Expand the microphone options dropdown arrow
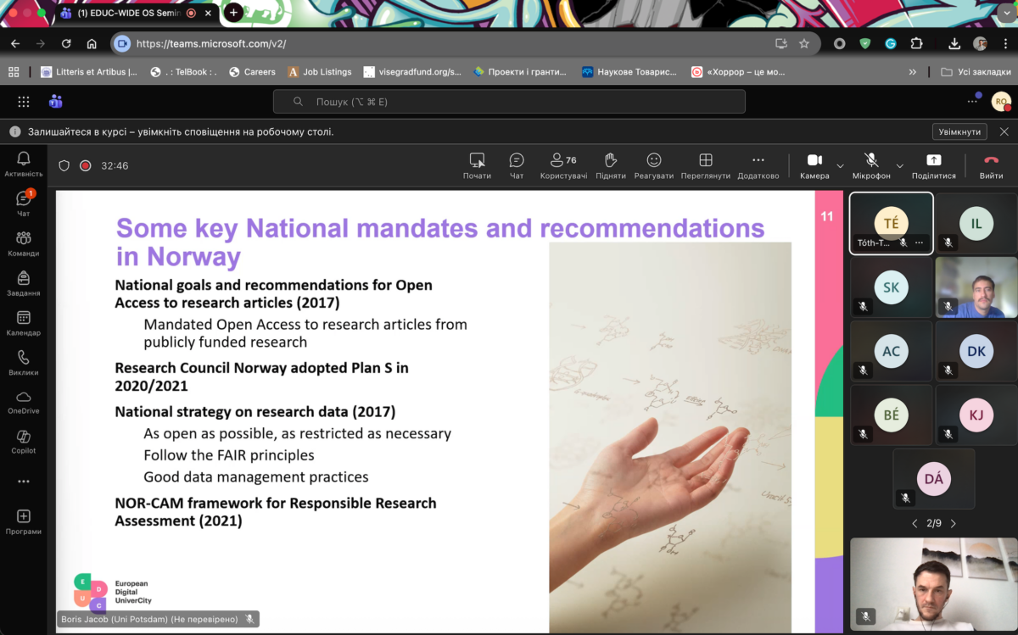1018x635 pixels. [900, 165]
